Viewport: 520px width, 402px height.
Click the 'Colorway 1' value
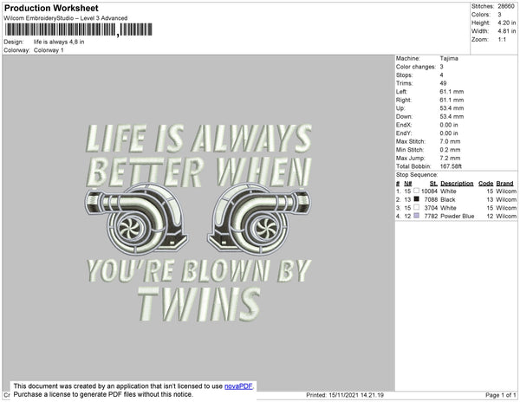(49, 50)
